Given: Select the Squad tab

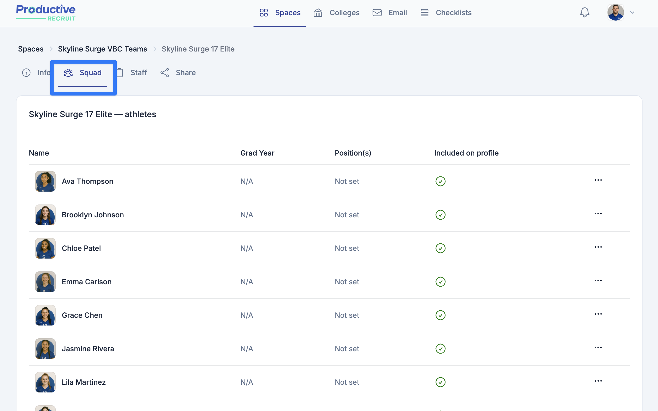Looking at the screenshot, I should point(83,73).
